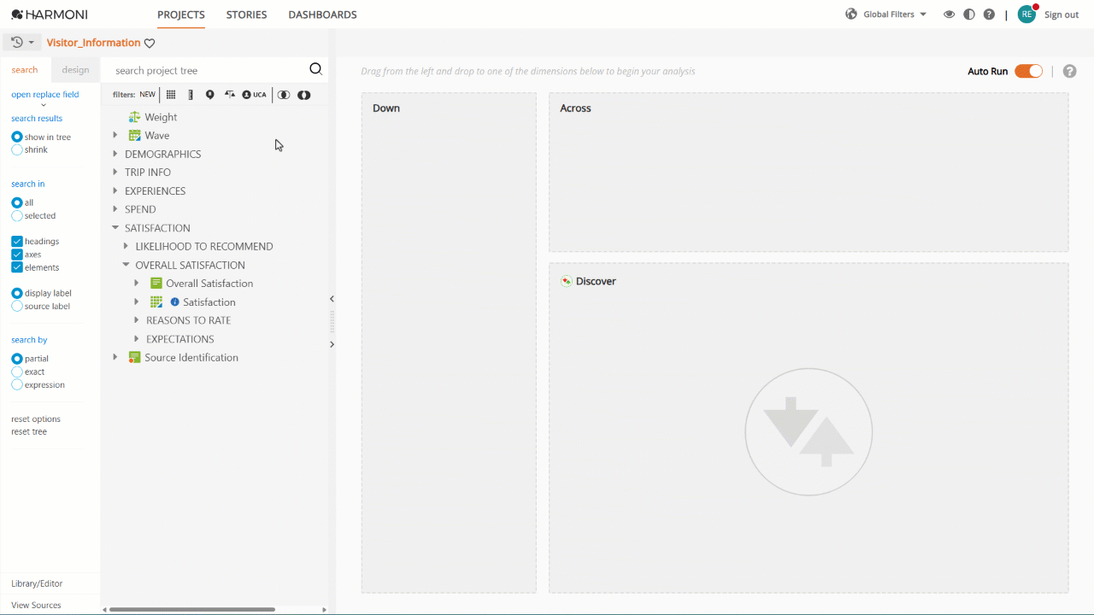
Task: Expand LIKELIHOOD TO RECOMMEND folder
Action: pyautogui.click(x=126, y=246)
